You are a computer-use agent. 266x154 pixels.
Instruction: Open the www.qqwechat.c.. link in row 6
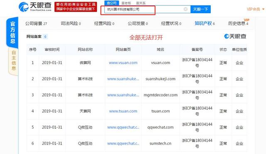tap(123, 143)
